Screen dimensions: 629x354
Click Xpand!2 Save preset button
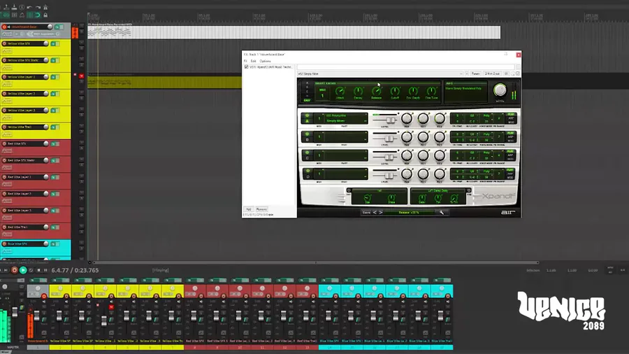pyautogui.click(x=366, y=212)
